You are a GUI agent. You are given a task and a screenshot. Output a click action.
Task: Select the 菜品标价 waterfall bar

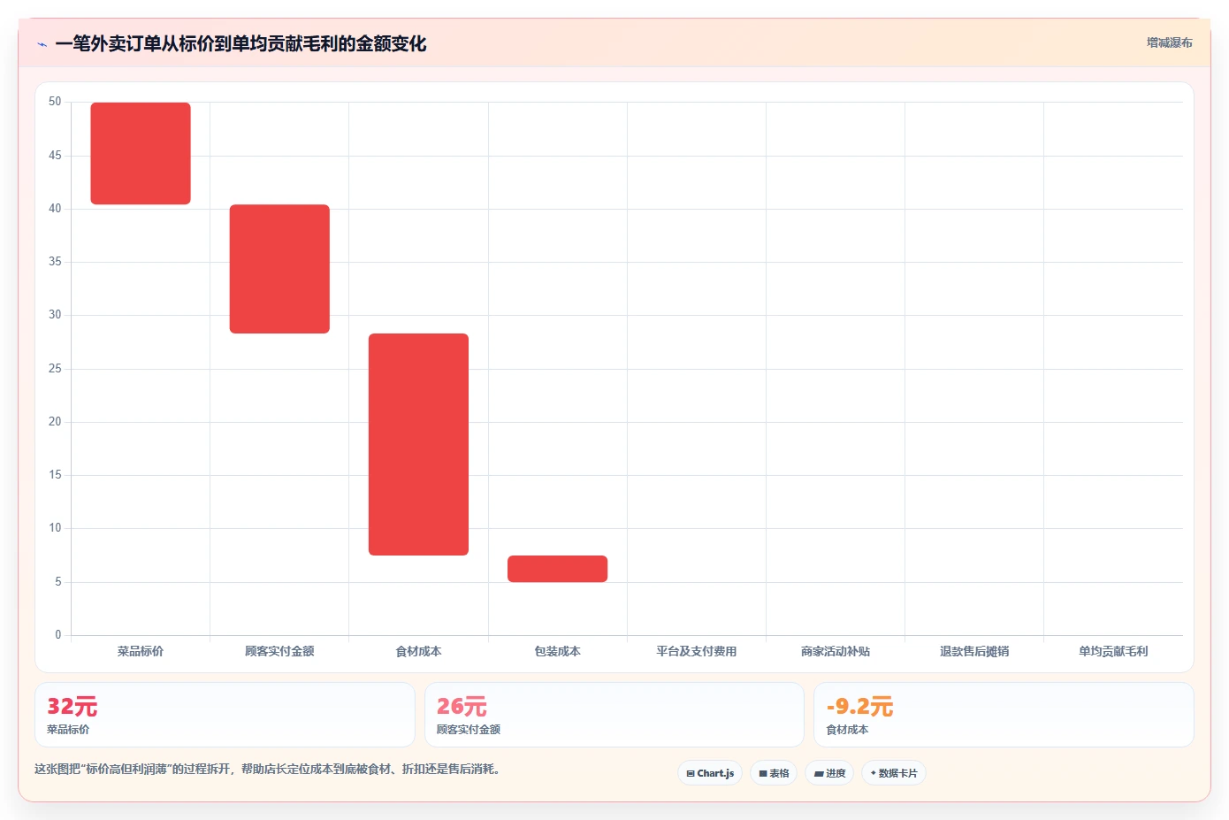141,153
